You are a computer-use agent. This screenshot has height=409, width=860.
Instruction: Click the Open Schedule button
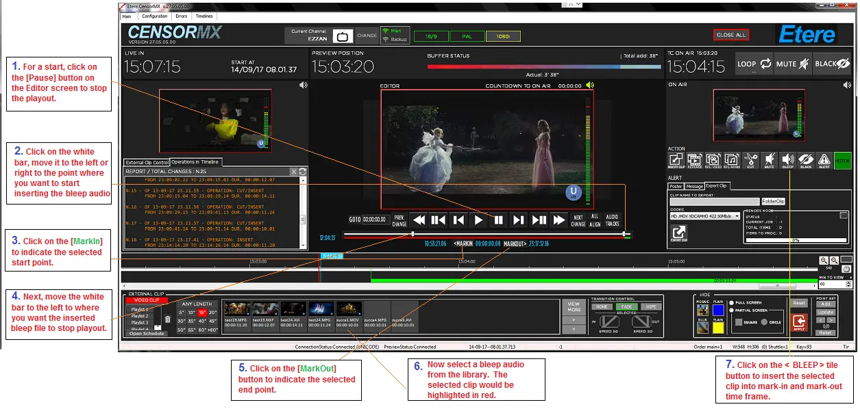147,333
